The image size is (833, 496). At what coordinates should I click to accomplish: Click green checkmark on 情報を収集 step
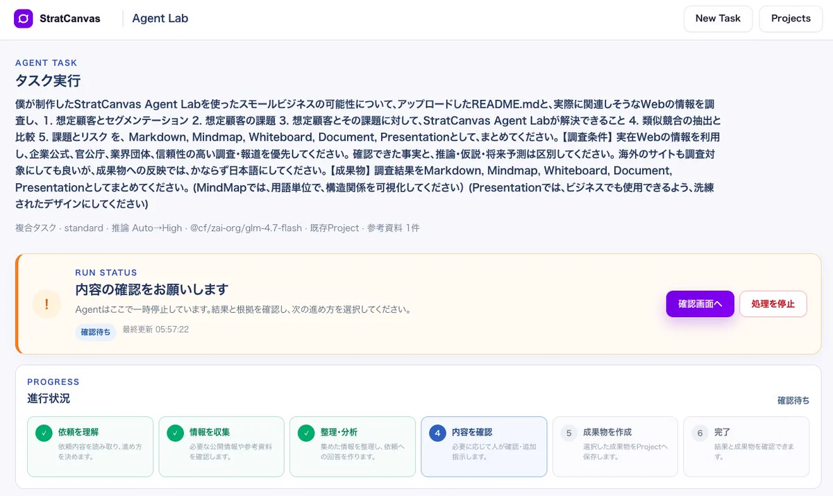point(175,433)
